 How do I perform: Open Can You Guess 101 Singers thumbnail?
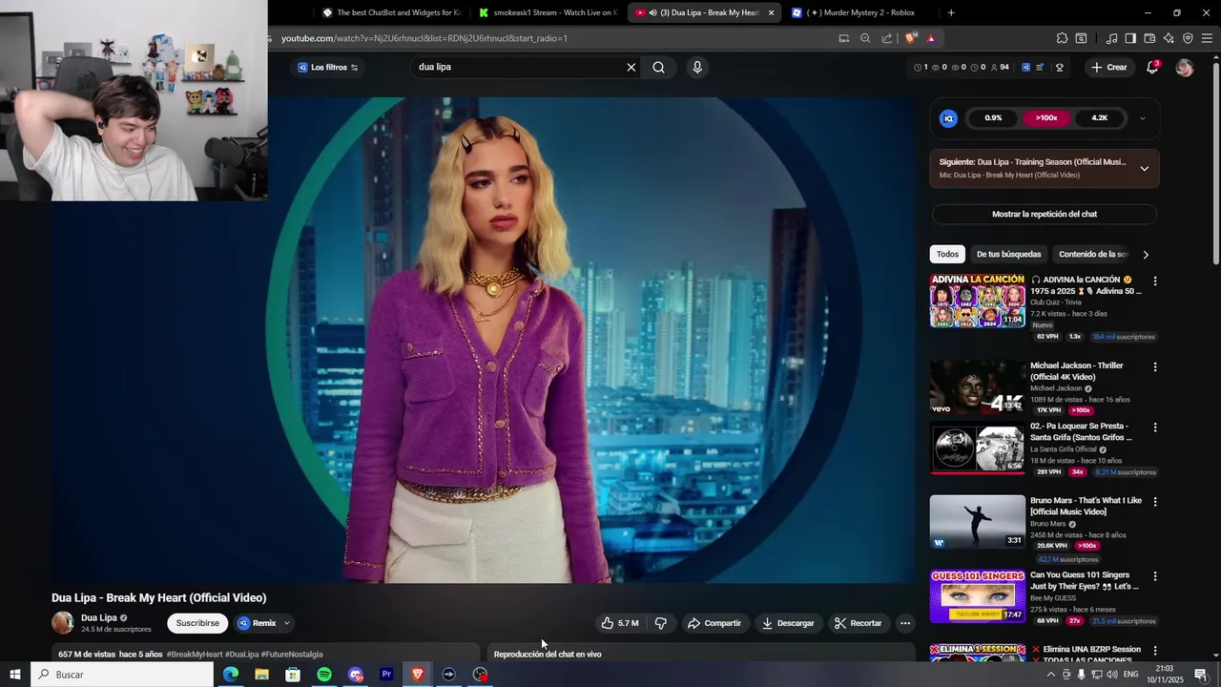978,596
